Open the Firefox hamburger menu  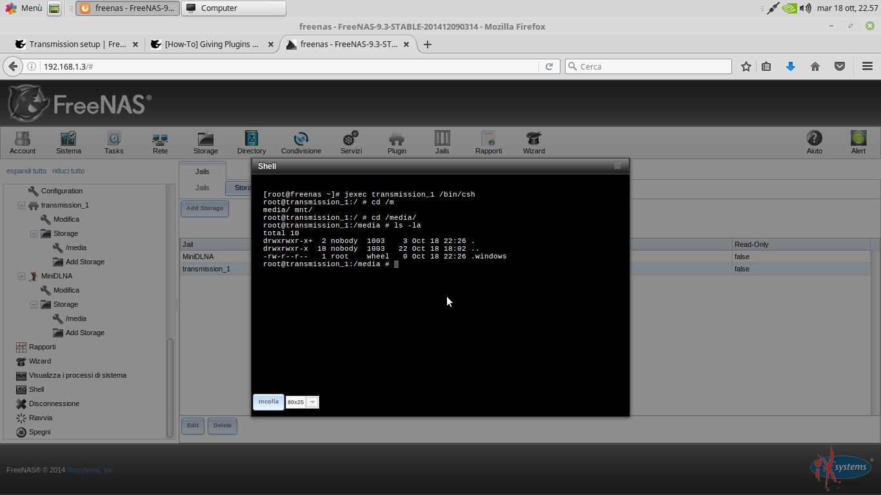[867, 66]
